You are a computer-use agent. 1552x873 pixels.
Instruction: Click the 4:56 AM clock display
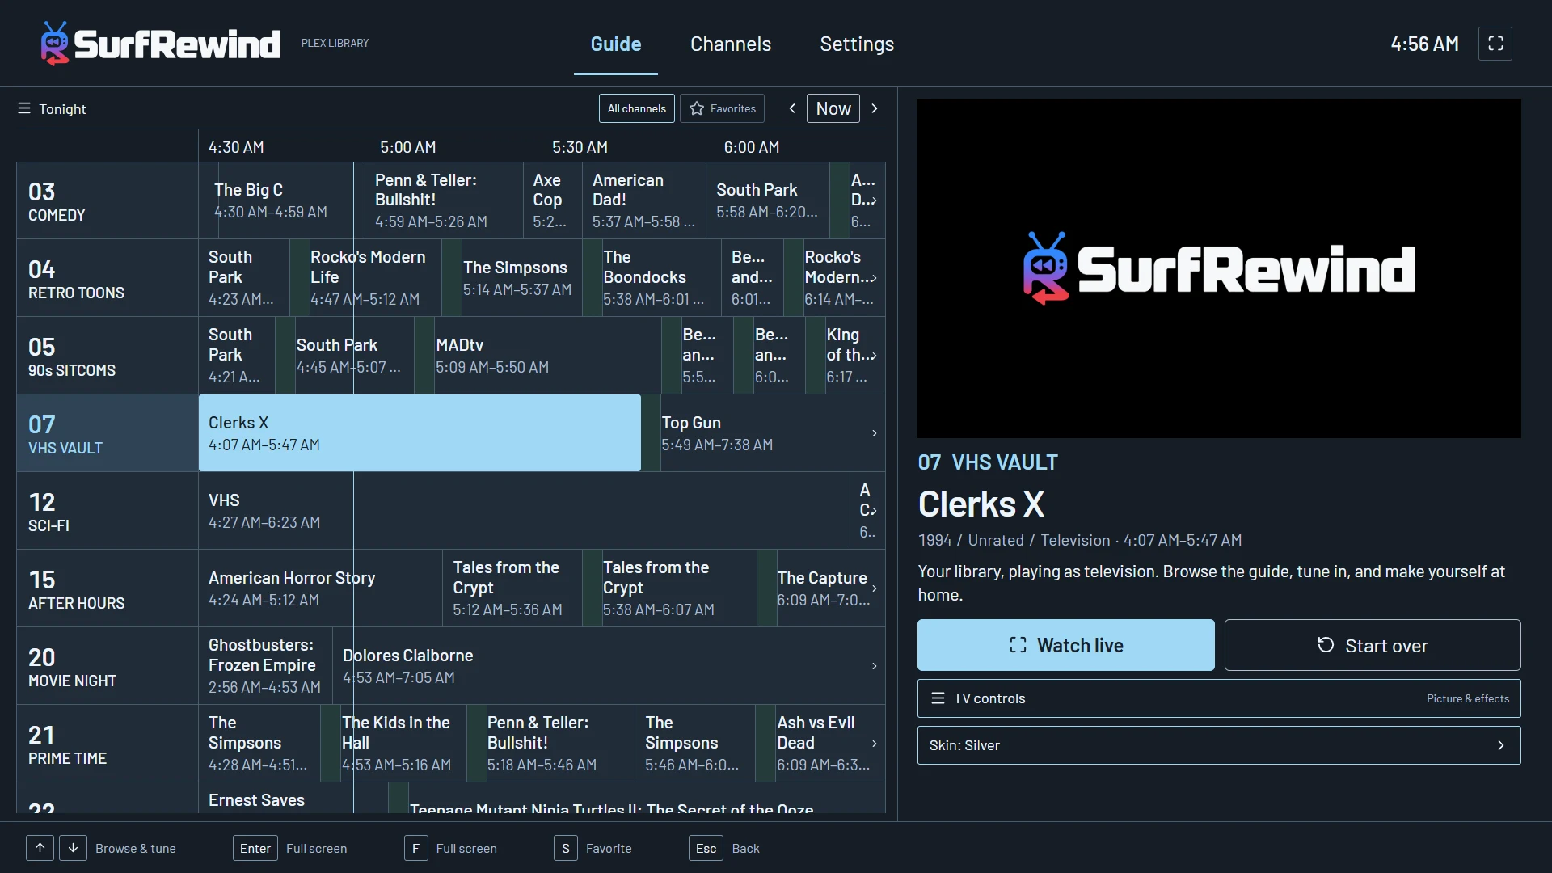click(x=1424, y=44)
